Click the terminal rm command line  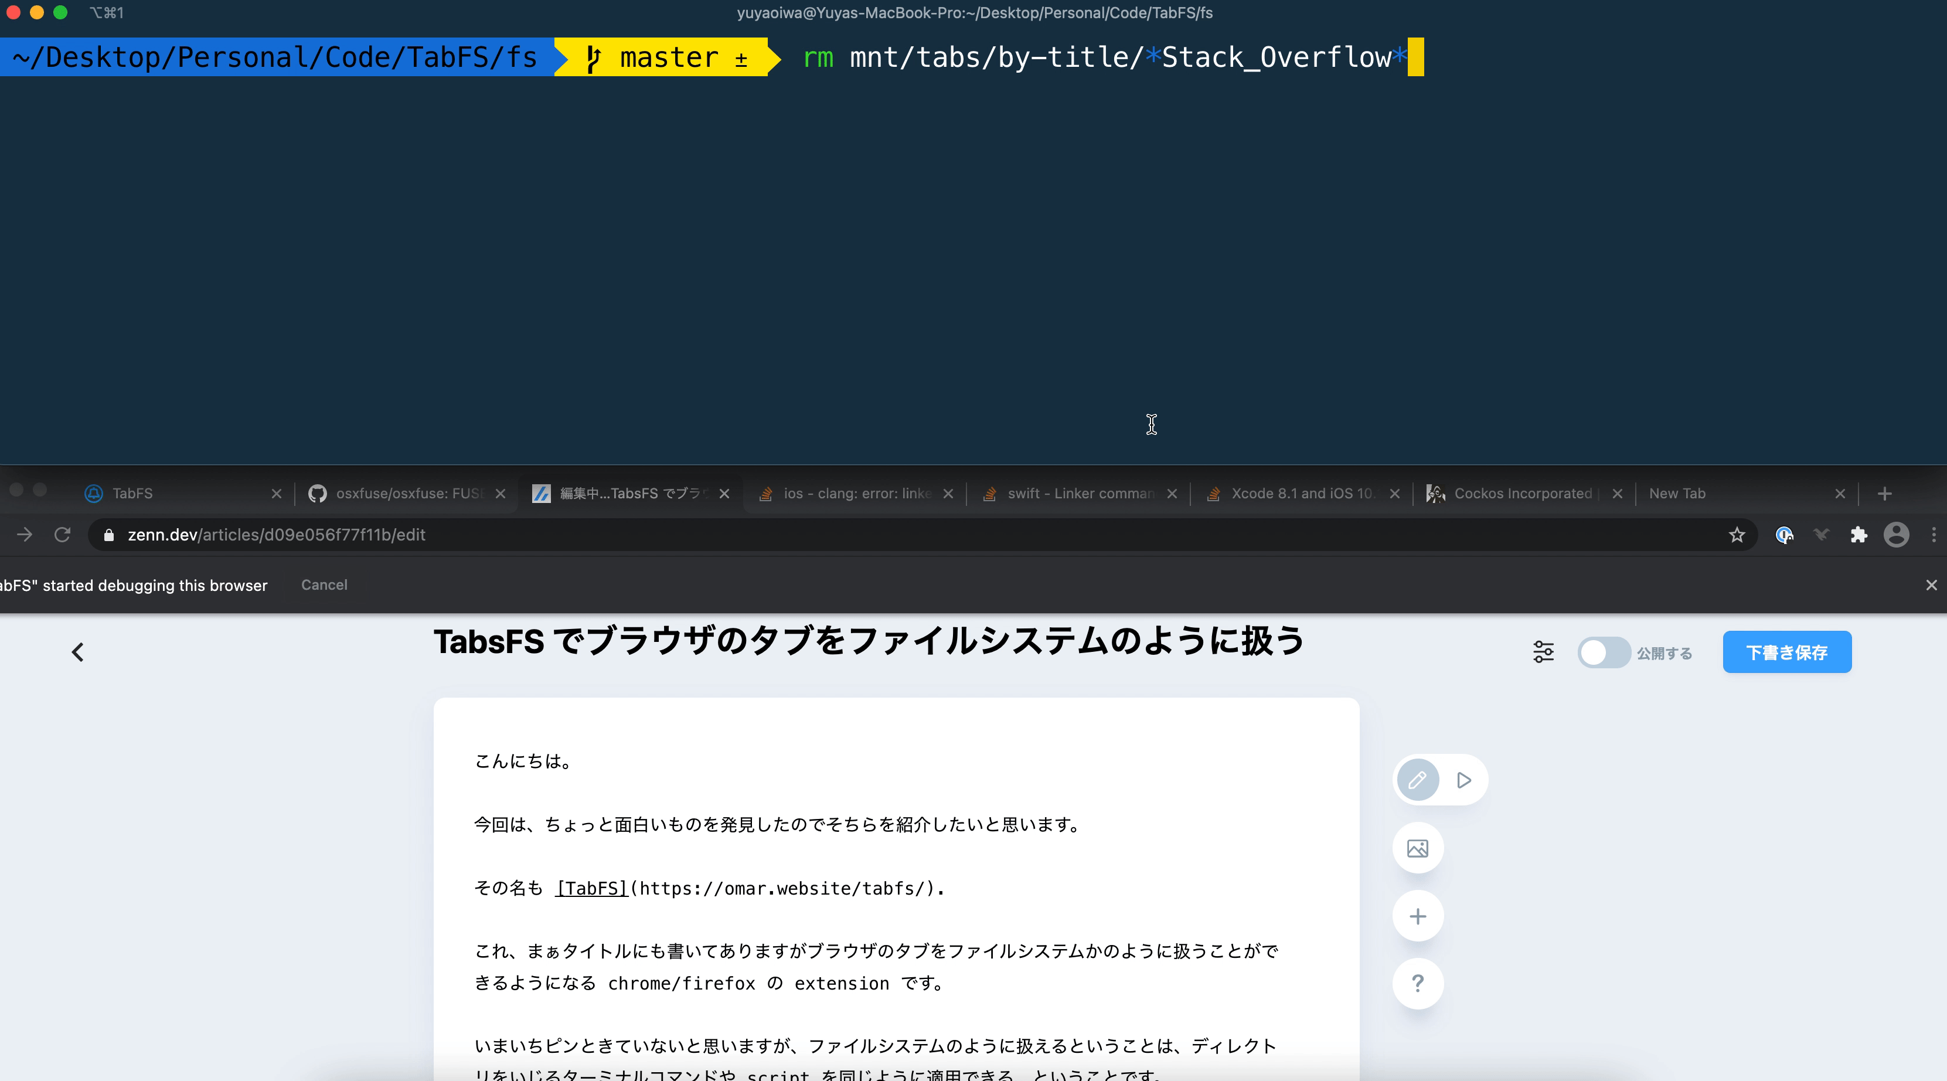click(1105, 57)
